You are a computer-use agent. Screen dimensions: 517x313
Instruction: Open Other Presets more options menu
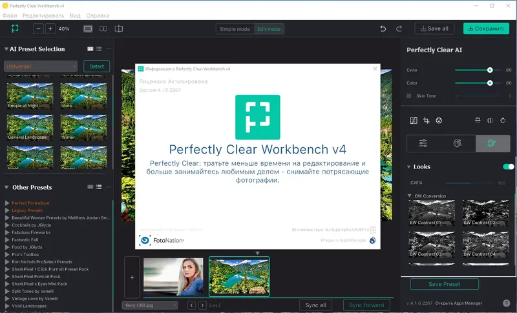(109, 187)
